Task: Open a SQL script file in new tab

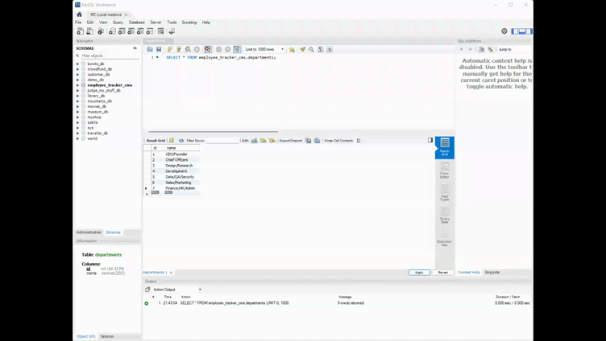Action: point(90,31)
